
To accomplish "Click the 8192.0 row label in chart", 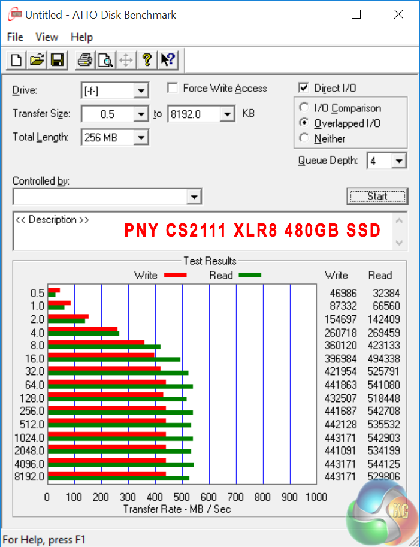I will pos(29,476).
